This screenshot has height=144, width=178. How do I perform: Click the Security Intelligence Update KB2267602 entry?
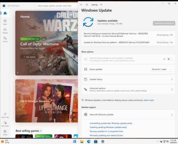pyautogui.click(x=128, y=35)
